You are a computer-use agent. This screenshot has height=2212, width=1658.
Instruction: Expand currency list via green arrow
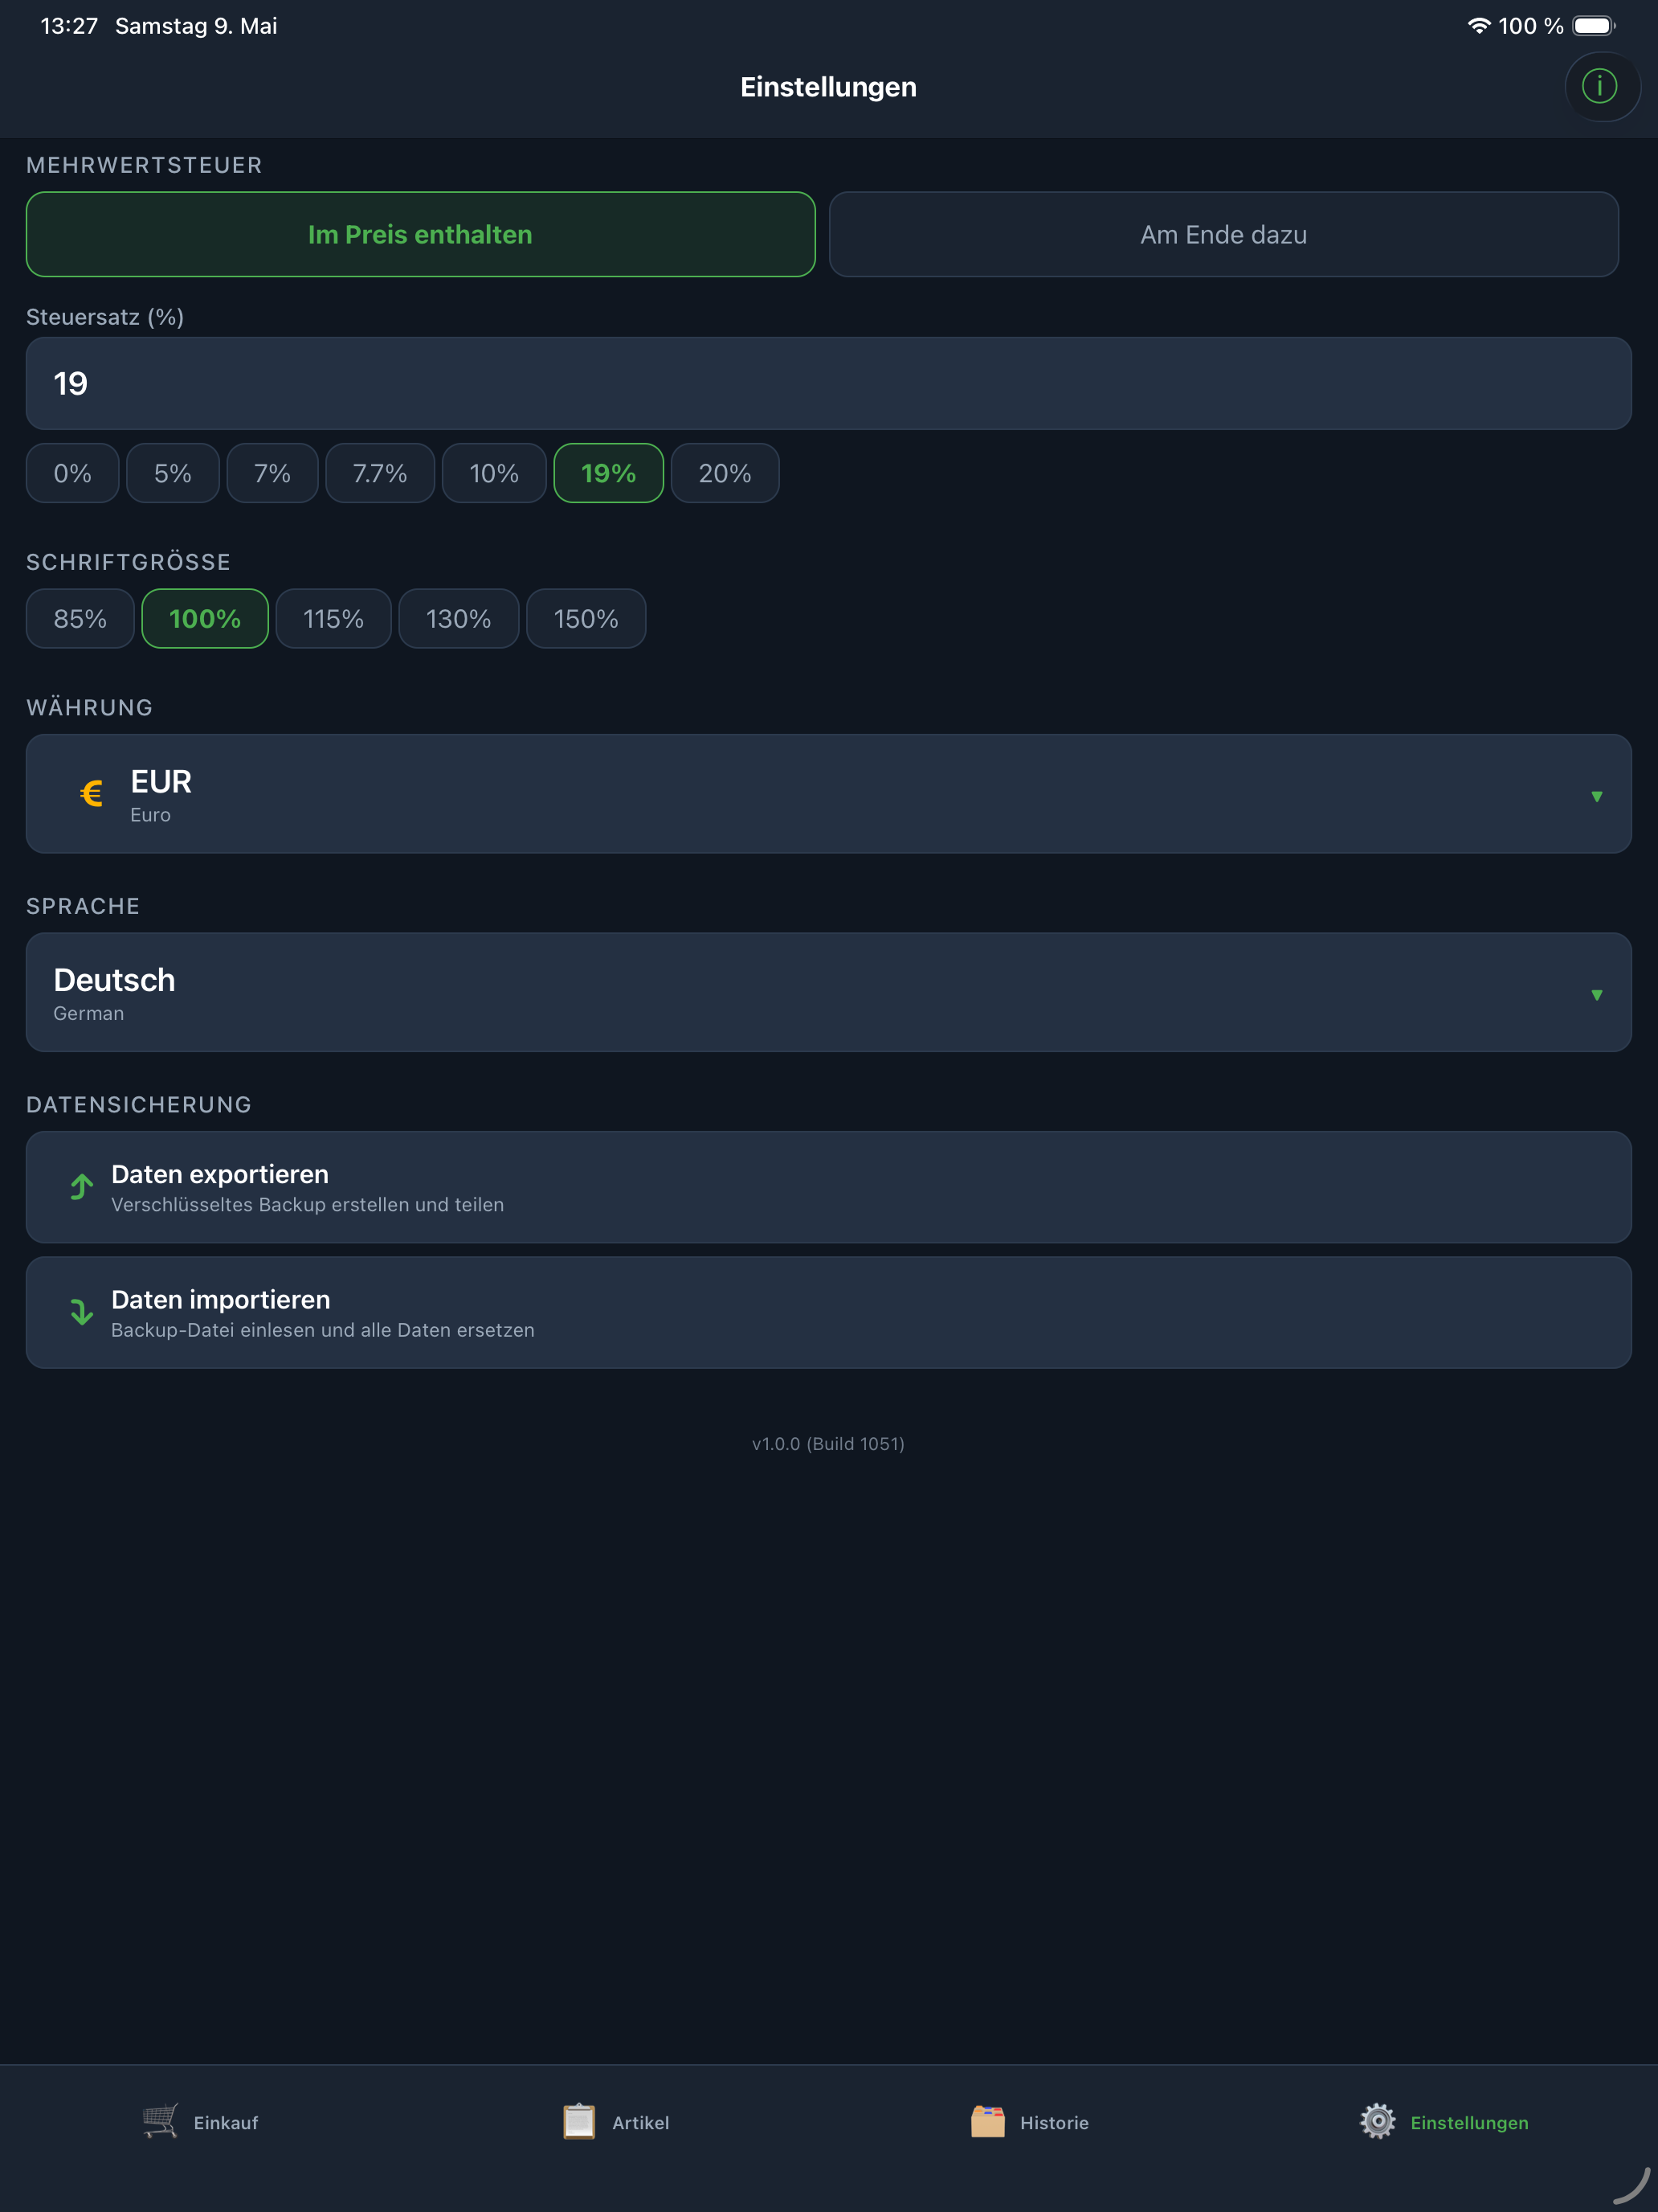[x=1597, y=796]
